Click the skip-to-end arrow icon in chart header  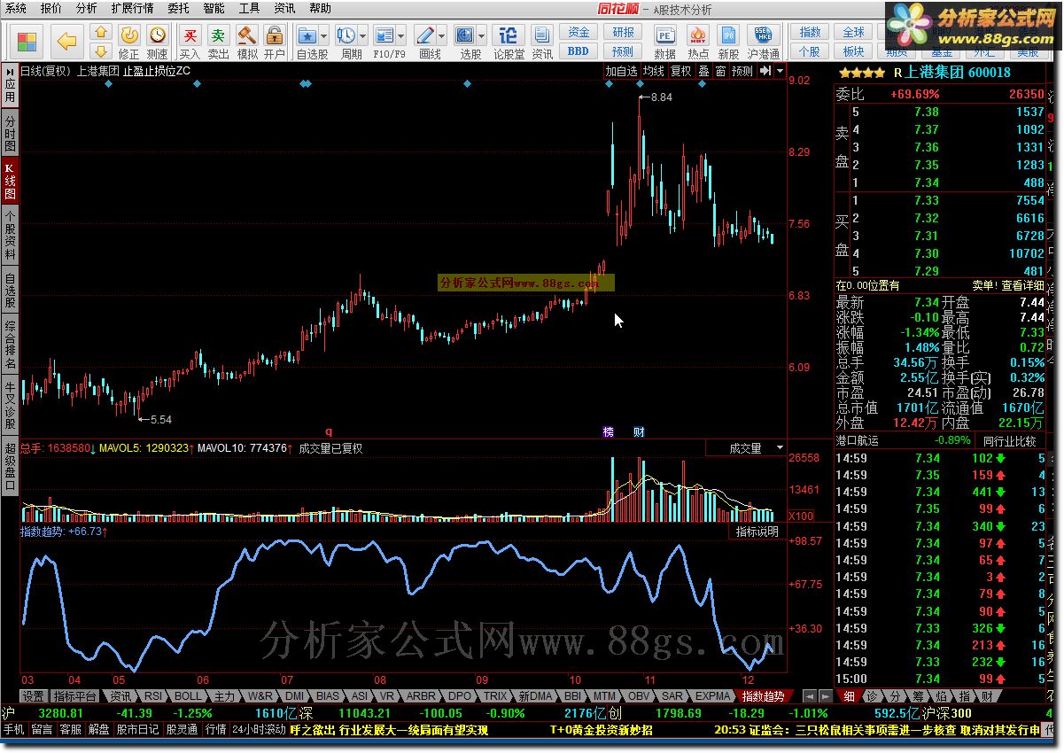pos(765,71)
